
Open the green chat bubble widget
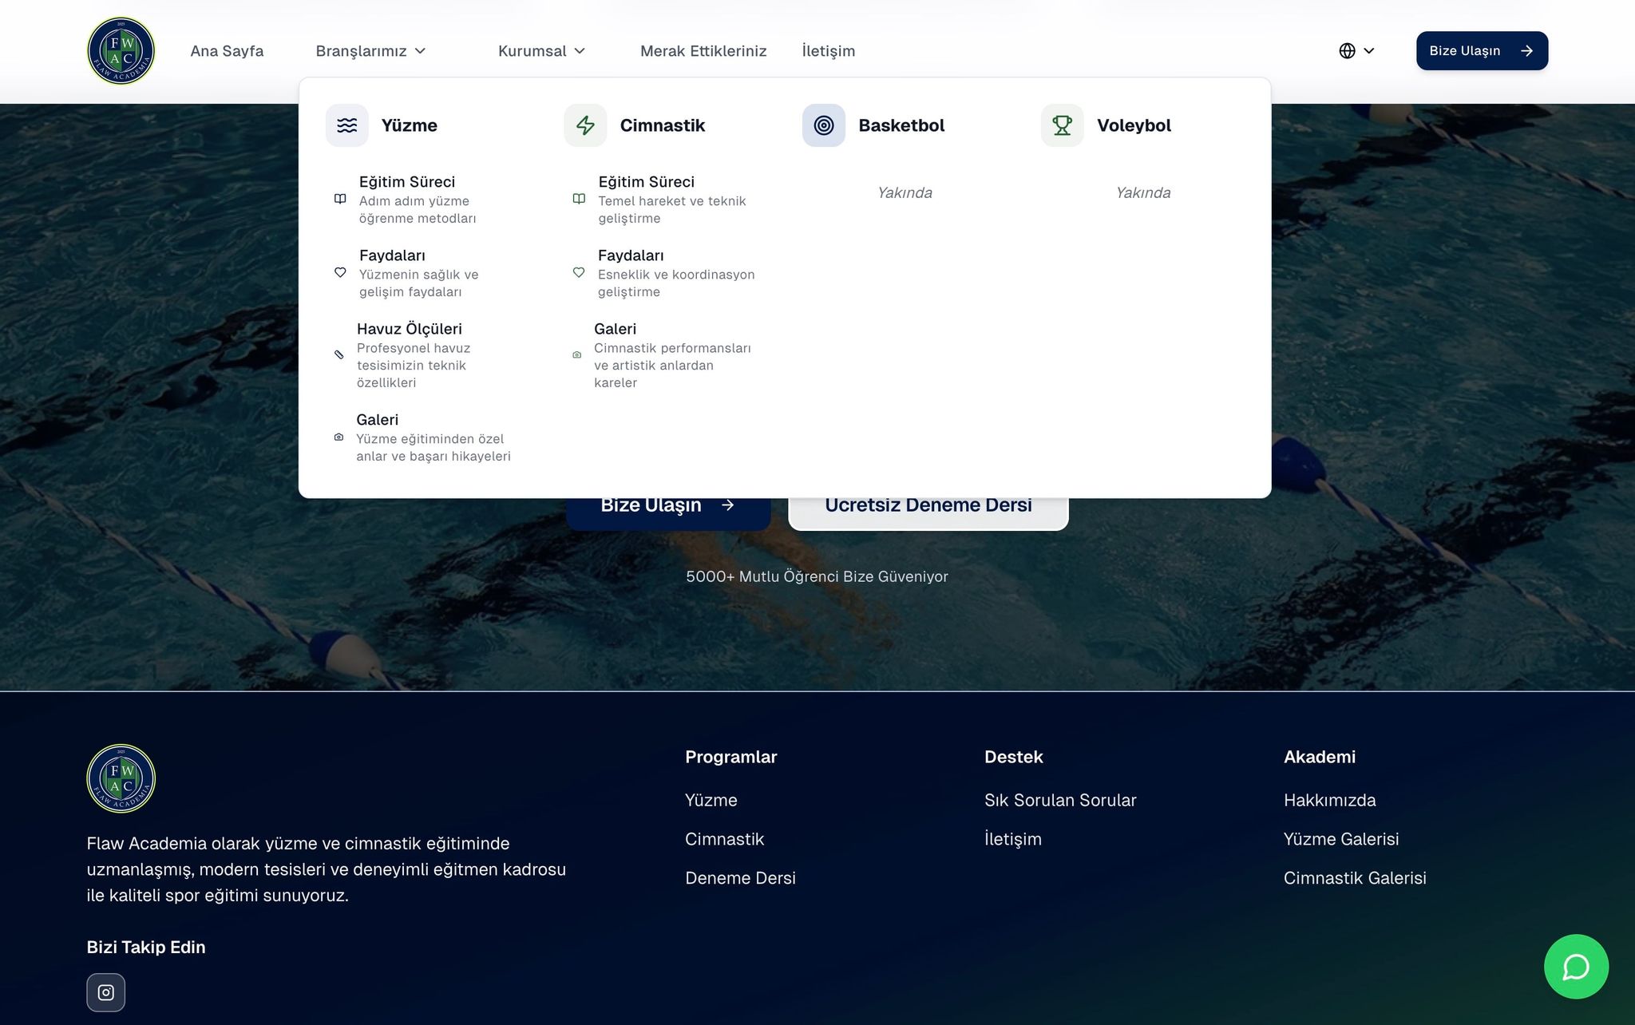tap(1576, 967)
